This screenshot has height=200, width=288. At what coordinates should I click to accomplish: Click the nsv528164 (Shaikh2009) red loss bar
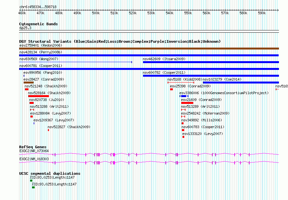(x=39, y=96)
